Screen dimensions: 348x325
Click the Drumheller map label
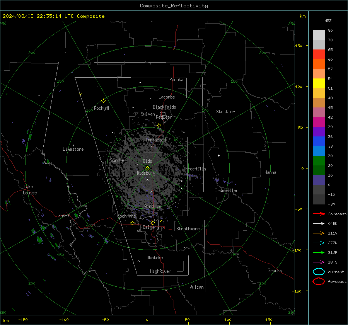click(x=227, y=191)
